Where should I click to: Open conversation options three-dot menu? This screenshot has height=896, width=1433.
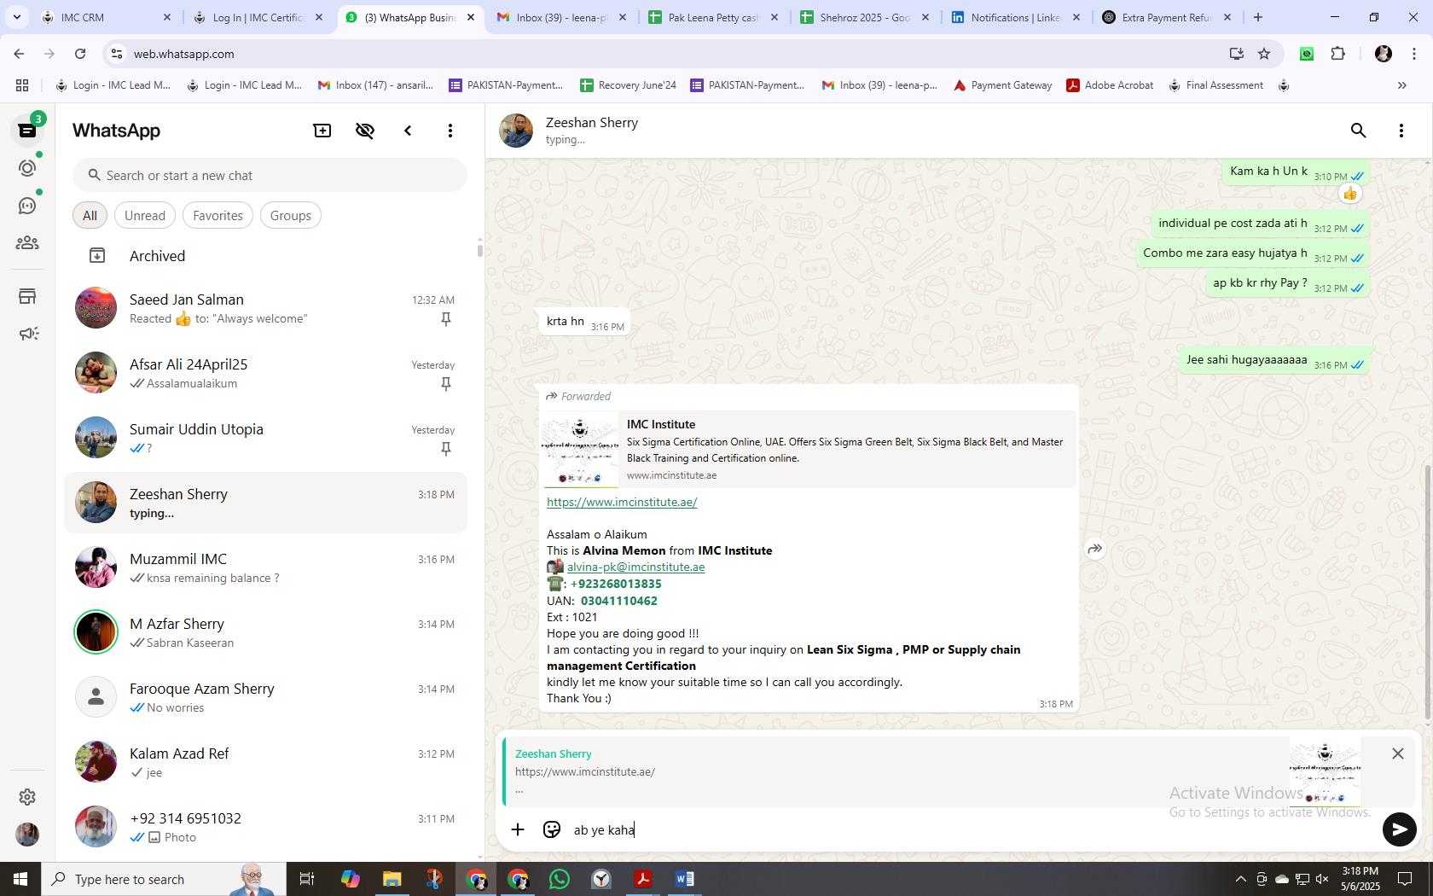(1401, 131)
